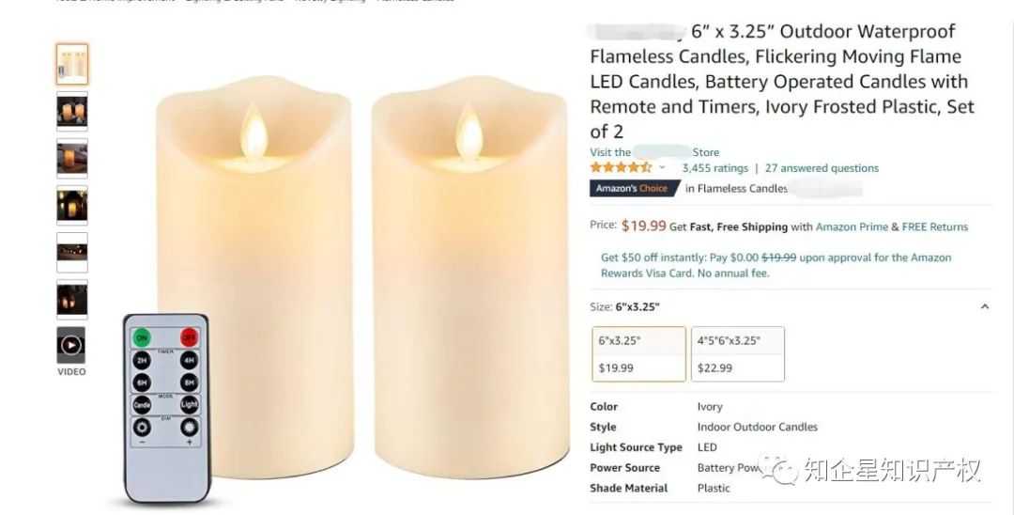The image size is (1014, 515).
Task: Select the first candle pair thumbnail
Action: [x=71, y=64]
